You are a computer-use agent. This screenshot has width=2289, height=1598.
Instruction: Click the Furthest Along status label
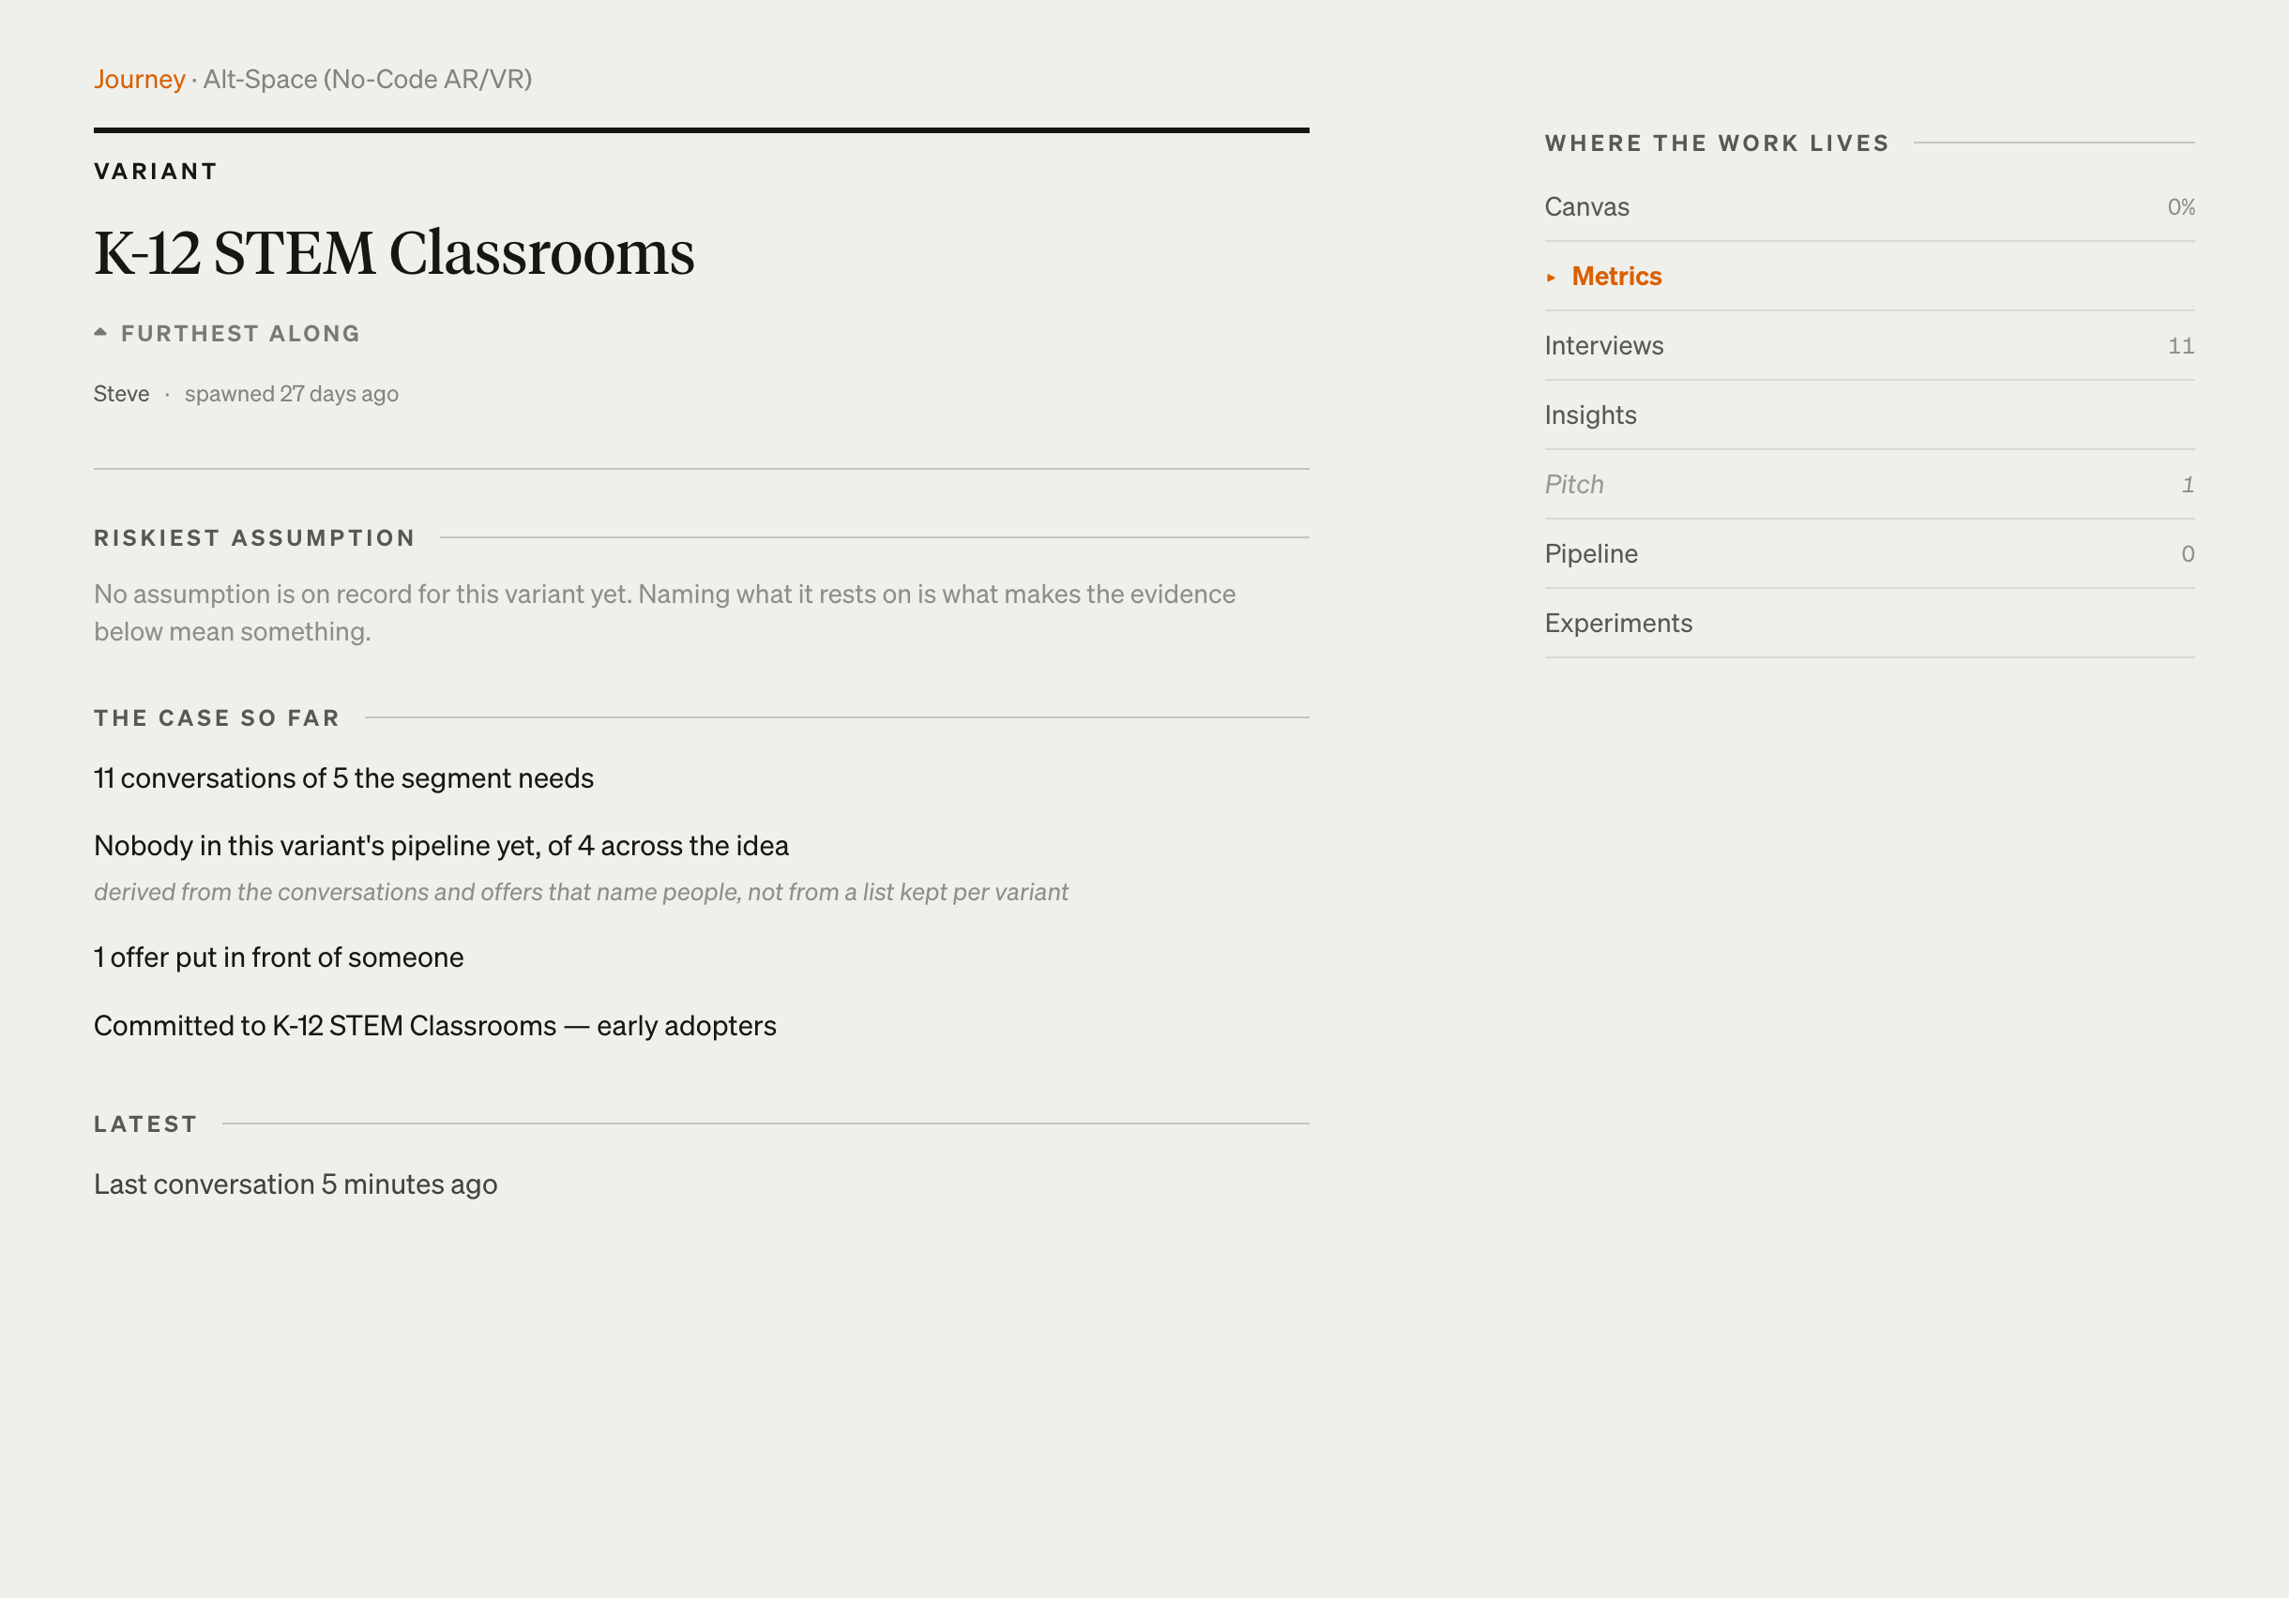pyautogui.click(x=240, y=334)
